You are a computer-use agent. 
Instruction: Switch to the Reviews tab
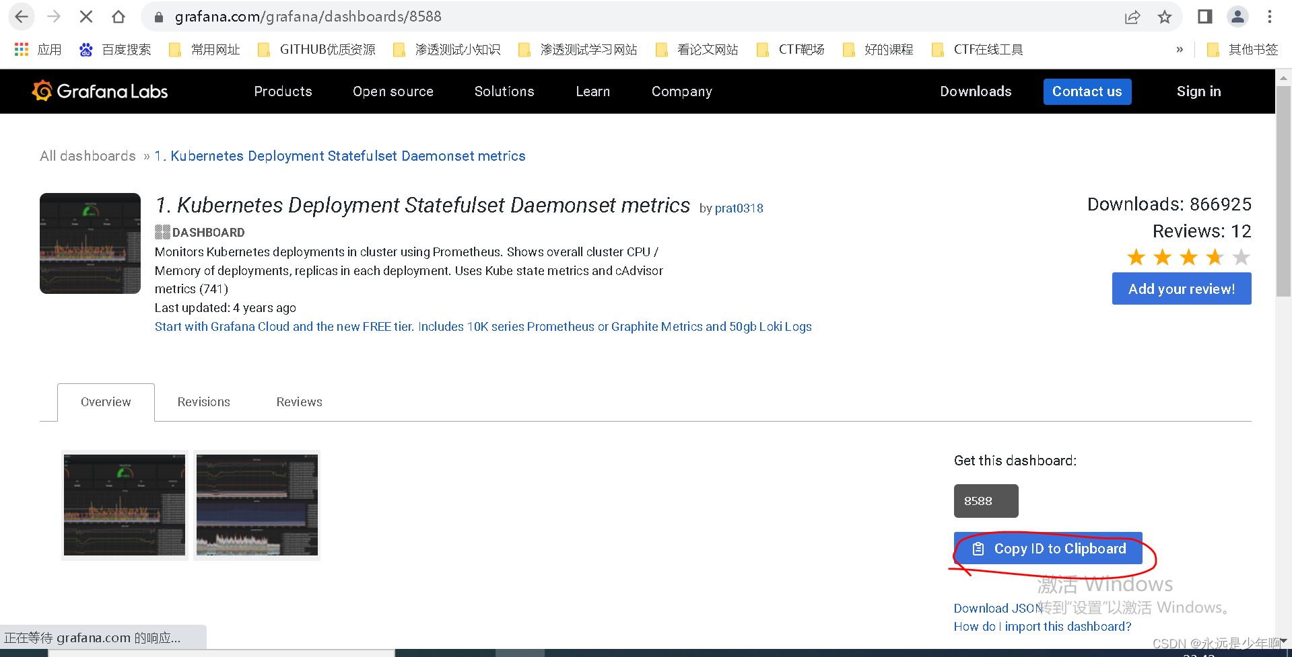(x=299, y=402)
